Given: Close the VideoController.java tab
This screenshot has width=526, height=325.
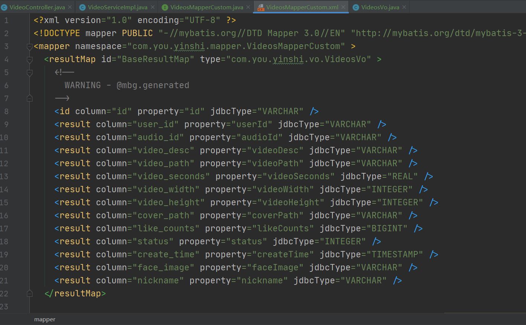Looking at the screenshot, I should click(70, 7).
